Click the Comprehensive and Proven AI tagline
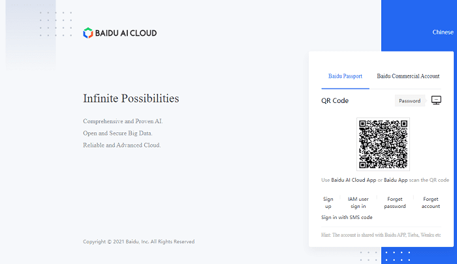The height and width of the screenshot is (264, 457). tap(123, 122)
